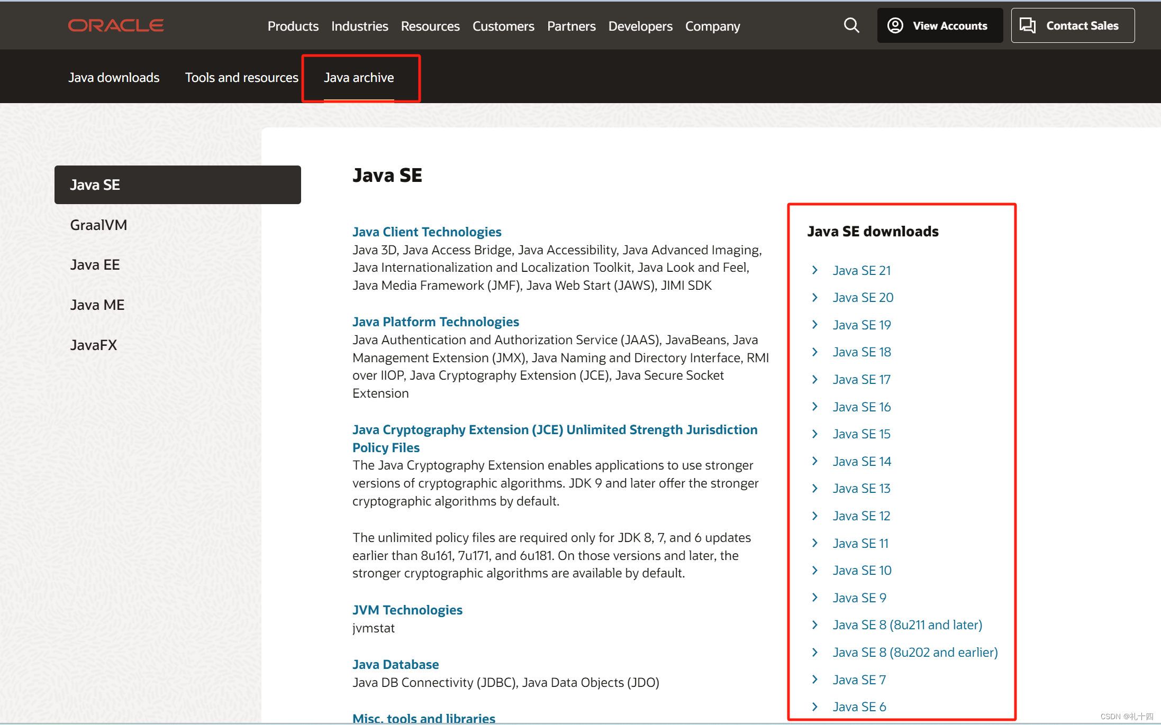Click the chevron beside Java SE 18
Screen dimensions: 1161x725
(x=815, y=352)
